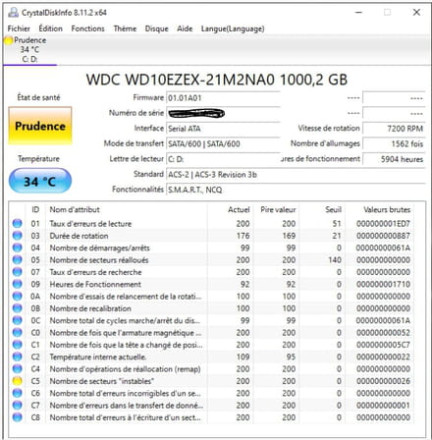
Task: Click the blue status icon for attribute 05
Action: [17, 259]
